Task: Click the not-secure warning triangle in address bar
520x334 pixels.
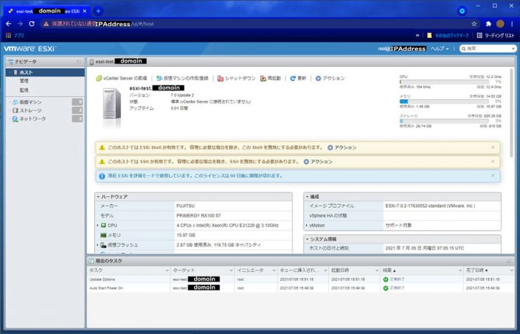Action: 46,24
